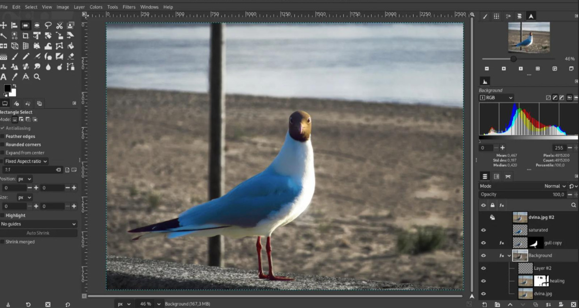Open the Colors menu
This screenshot has width=579, height=308.
pos(96,7)
